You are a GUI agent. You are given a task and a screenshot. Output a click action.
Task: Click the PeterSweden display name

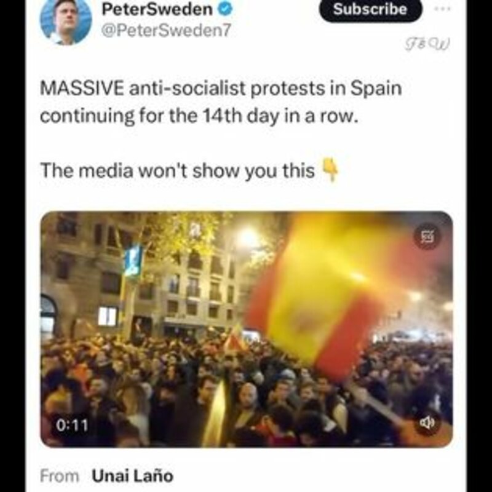tap(157, 9)
